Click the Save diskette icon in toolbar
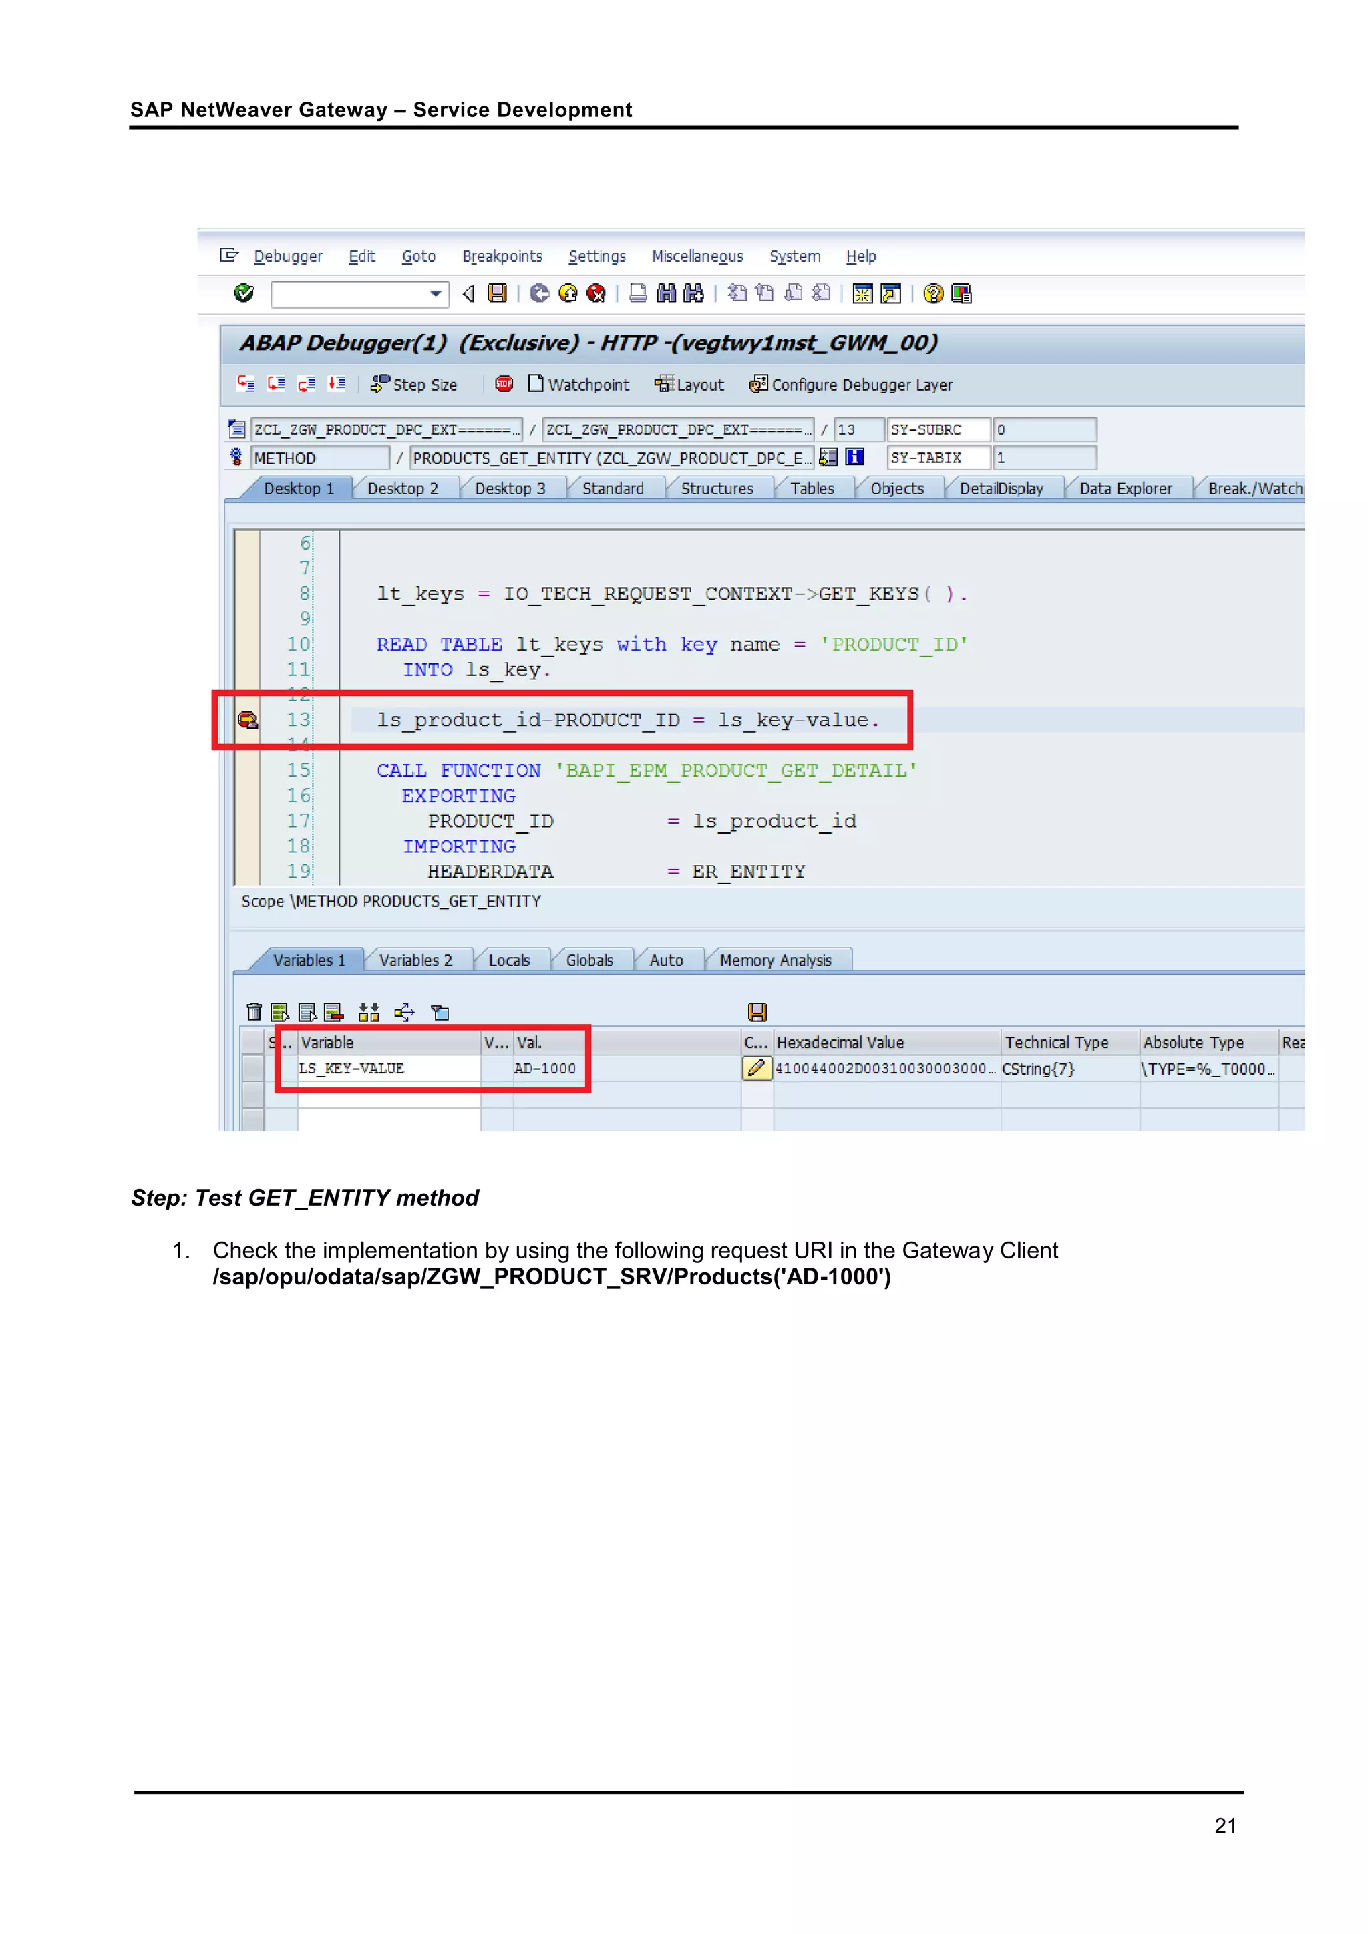The width and height of the screenshot is (1368, 1935). 497,293
